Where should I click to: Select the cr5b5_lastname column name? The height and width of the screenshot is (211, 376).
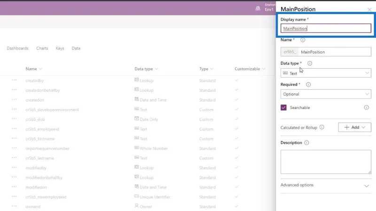click(40, 158)
